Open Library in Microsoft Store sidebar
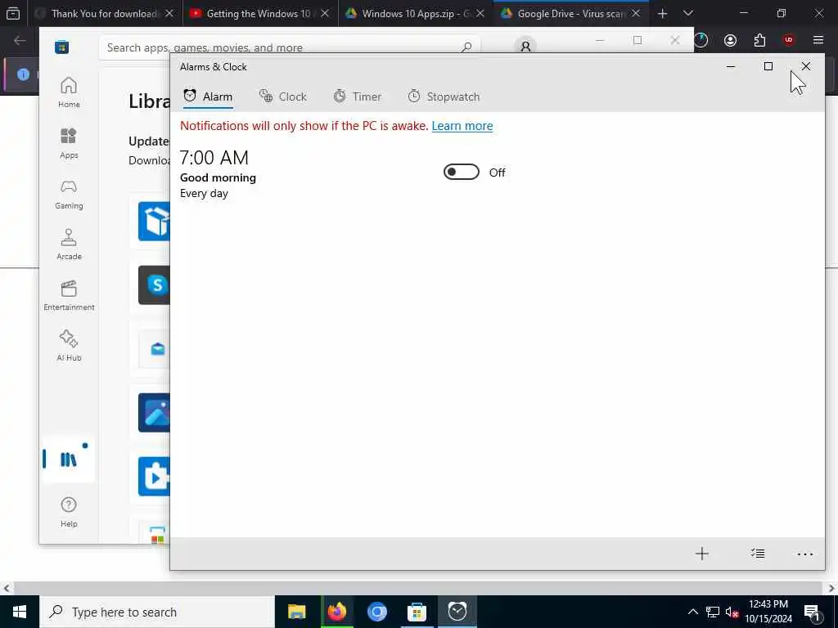This screenshot has width=838, height=628. coord(69,460)
